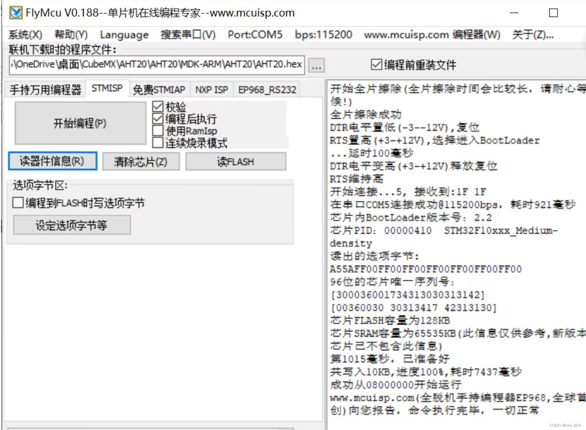Click the FlyMcu application icon in title bar
Image resolution: width=586 pixels, height=430 pixels.
point(16,13)
